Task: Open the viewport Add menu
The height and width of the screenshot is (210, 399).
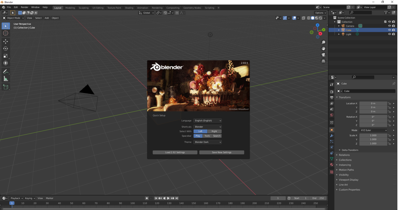Action: pos(47,18)
